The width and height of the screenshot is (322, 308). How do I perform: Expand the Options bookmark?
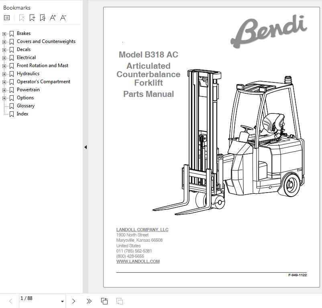[x=4, y=98]
